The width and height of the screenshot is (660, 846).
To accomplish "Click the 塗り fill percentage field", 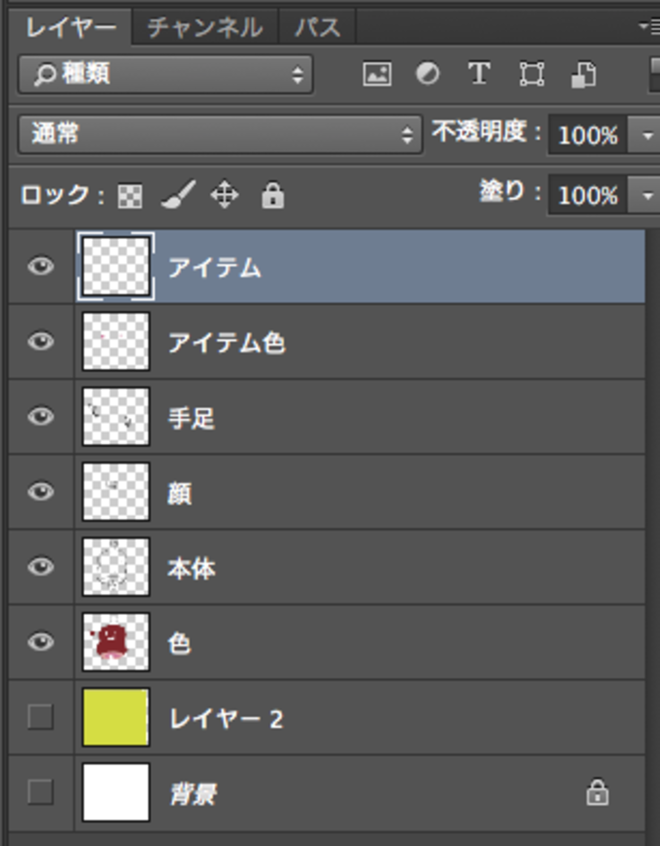I will (x=588, y=195).
